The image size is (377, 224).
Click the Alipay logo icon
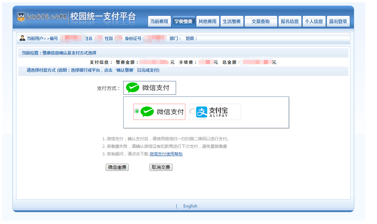(x=202, y=112)
